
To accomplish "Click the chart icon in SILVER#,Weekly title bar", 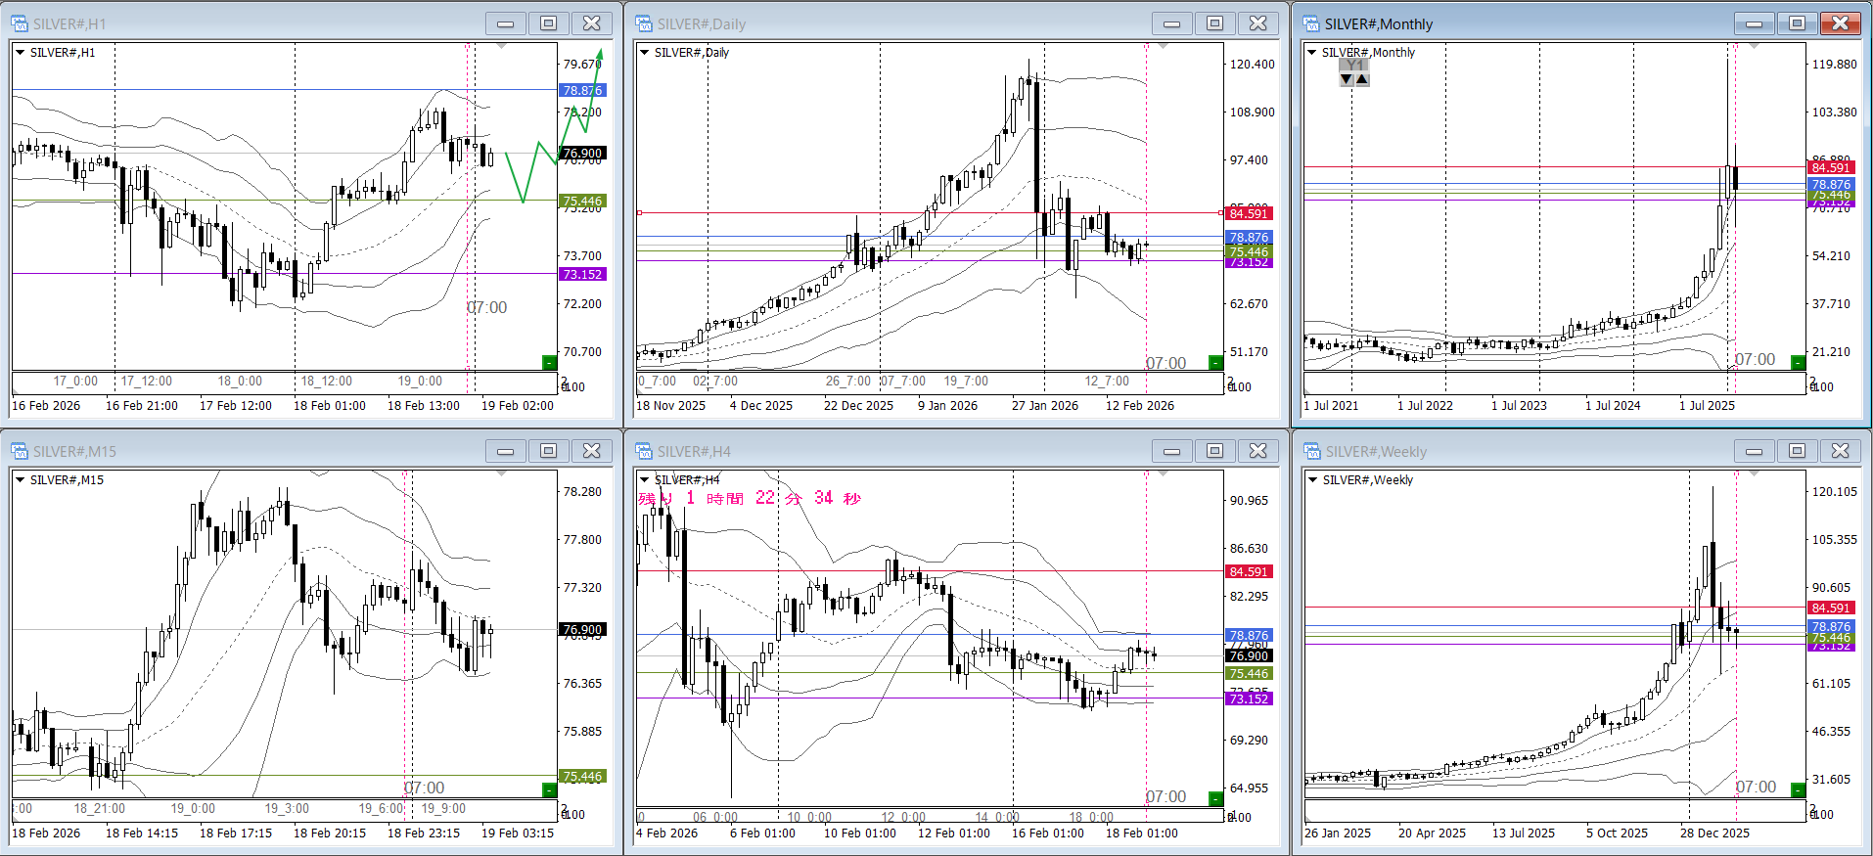I will point(1311,451).
